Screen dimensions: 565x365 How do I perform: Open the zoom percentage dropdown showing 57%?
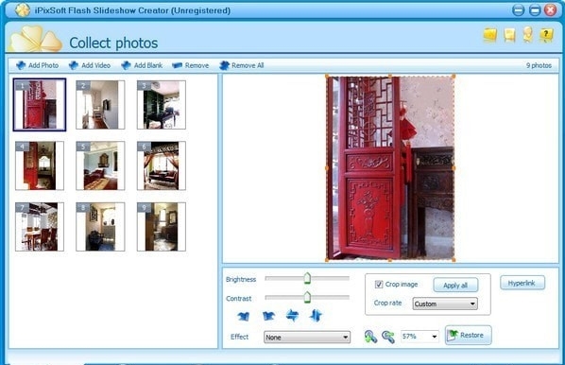[419, 336]
